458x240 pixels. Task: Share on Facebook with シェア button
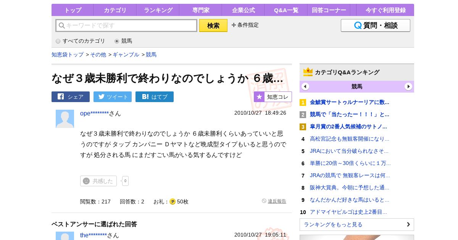(x=71, y=97)
